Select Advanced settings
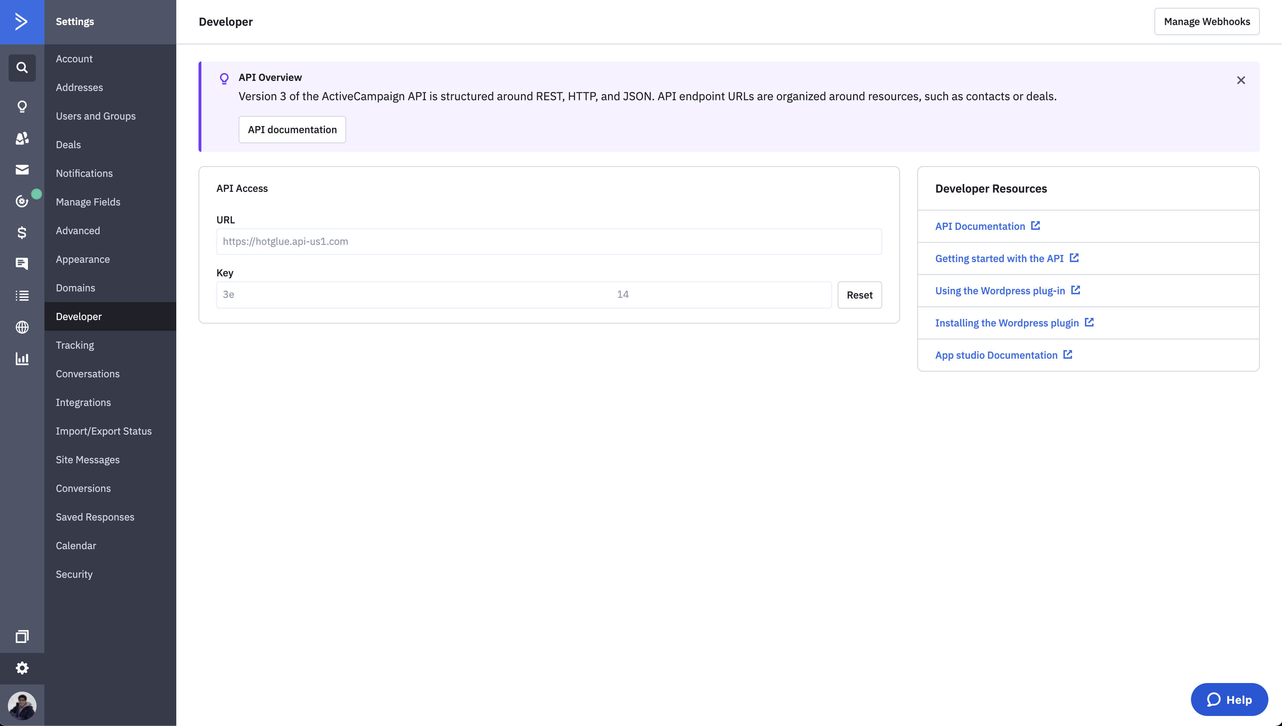The width and height of the screenshot is (1282, 726). pos(110,231)
